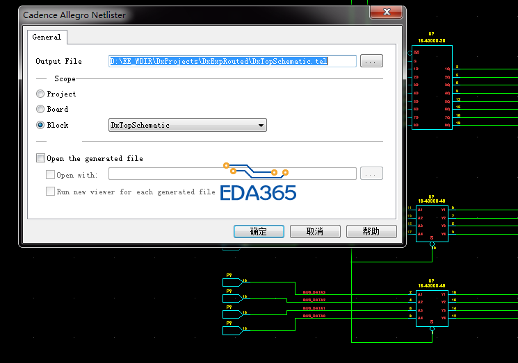Close the Cadence Allegro Netlister dialog
The width and height of the screenshot is (518, 363).
point(386,12)
